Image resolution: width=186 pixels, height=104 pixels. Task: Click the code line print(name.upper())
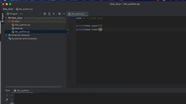(x=89, y=26)
